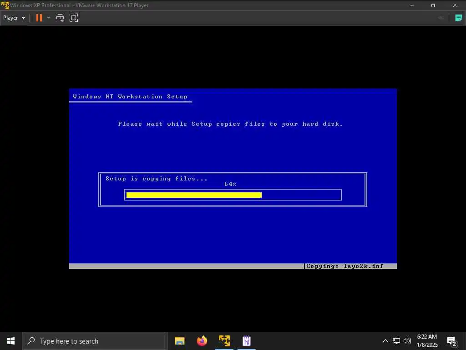Viewport: 466px width, 350px height.
Task: Open the Player menu
Action: click(14, 18)
